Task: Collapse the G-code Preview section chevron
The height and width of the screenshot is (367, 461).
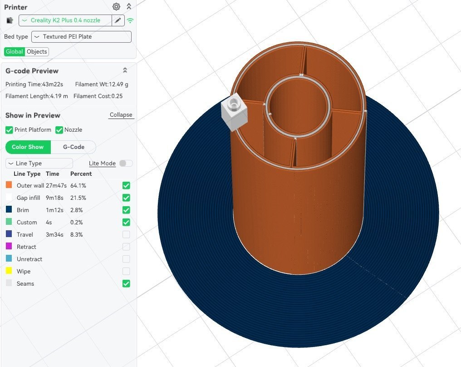Action: tap(125, 70)
